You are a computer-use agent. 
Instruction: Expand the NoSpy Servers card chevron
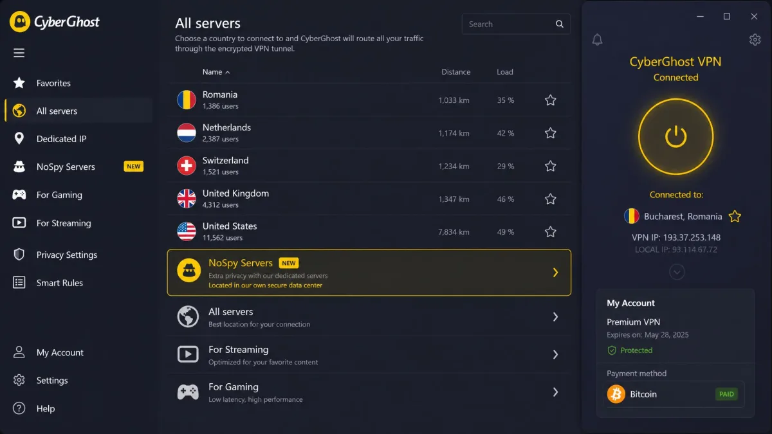[x=555, y=273]
